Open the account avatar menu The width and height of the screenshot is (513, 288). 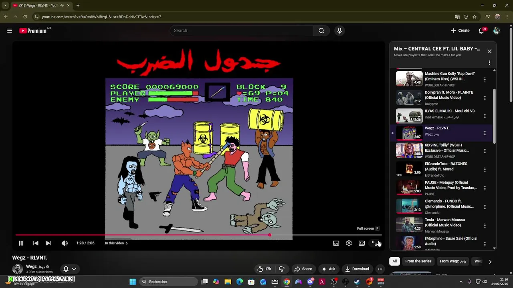click(497, 30)
